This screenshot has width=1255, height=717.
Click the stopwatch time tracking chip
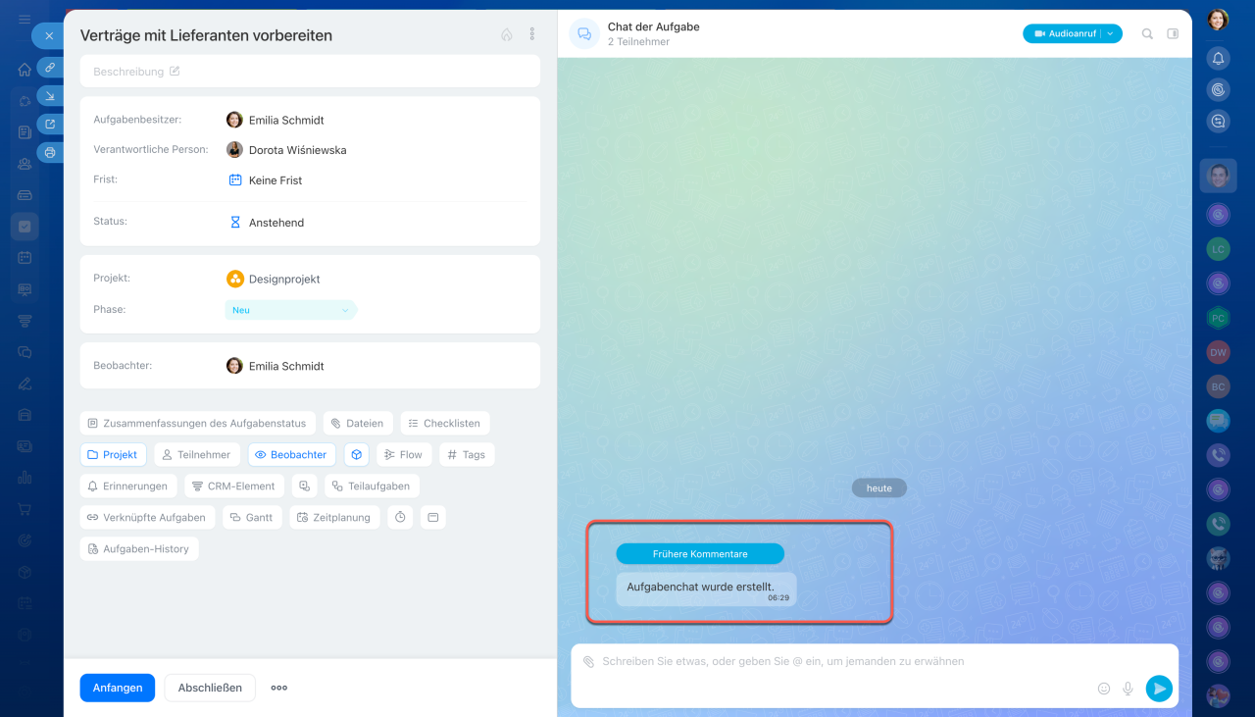400,517
